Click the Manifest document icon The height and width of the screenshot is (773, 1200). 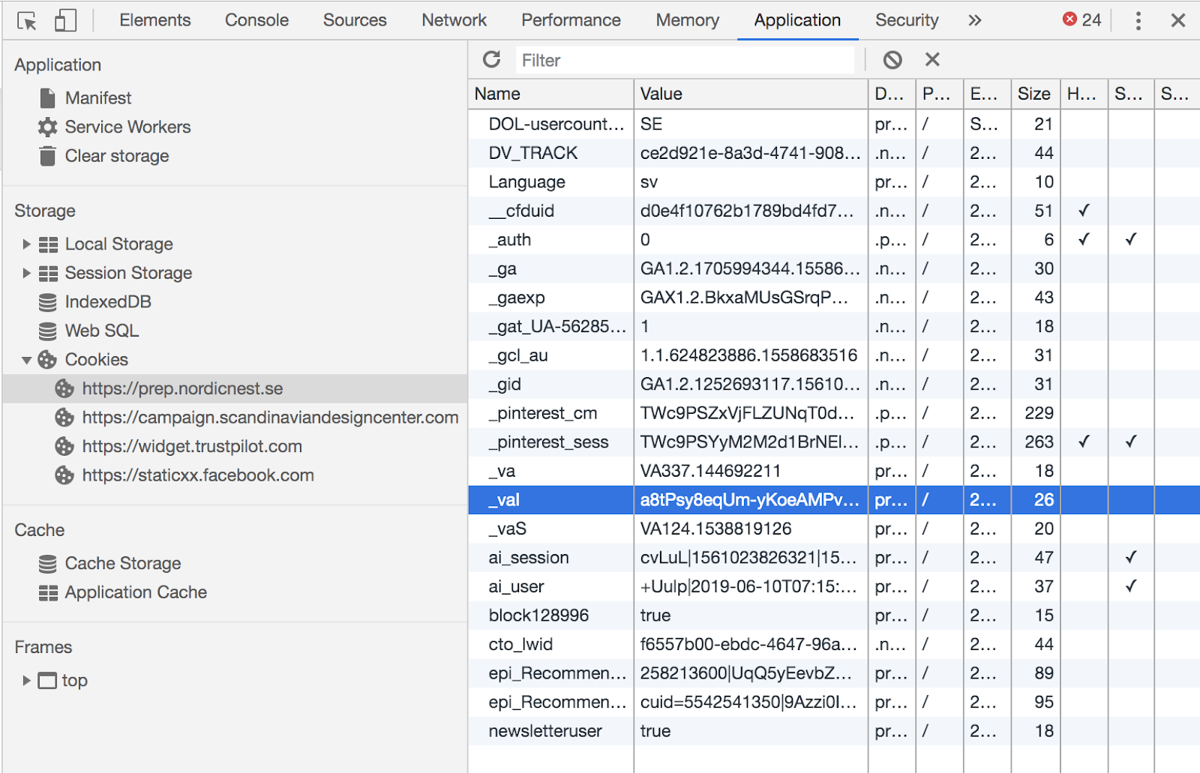[47, 98]
